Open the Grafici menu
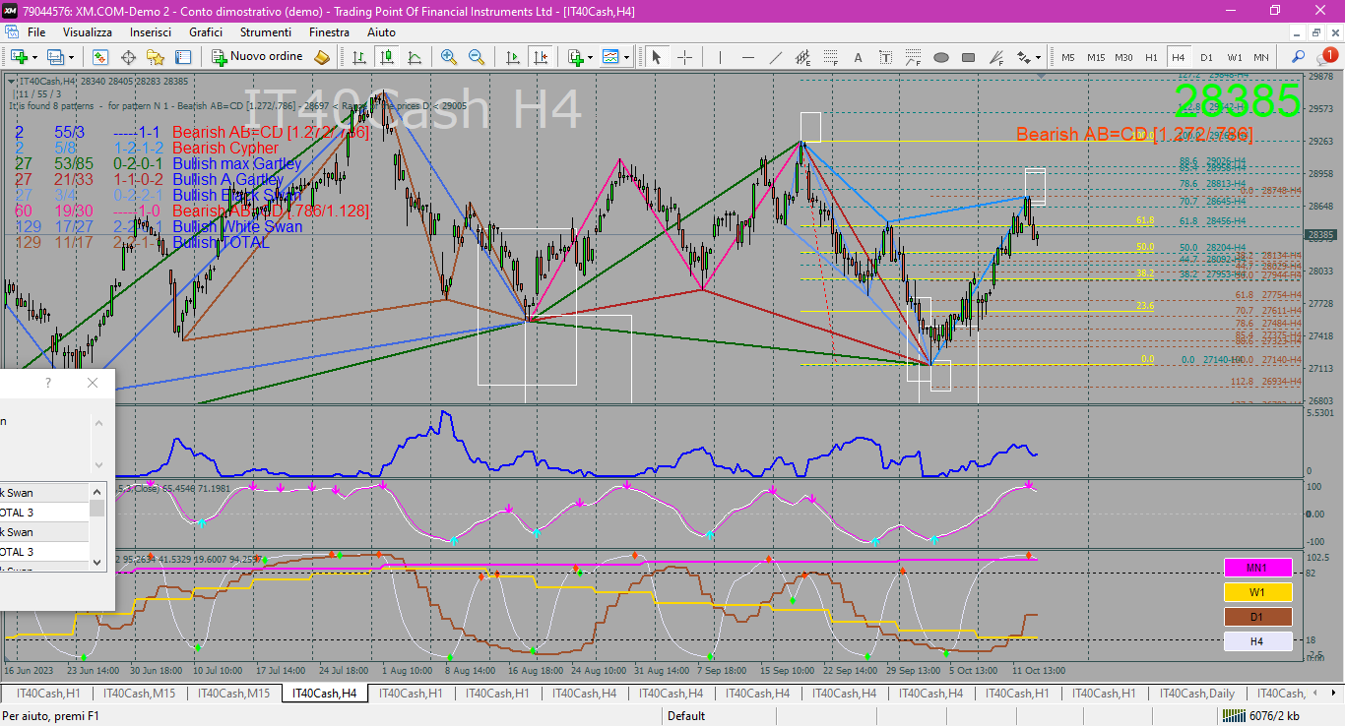 click(x=206, y=31)
